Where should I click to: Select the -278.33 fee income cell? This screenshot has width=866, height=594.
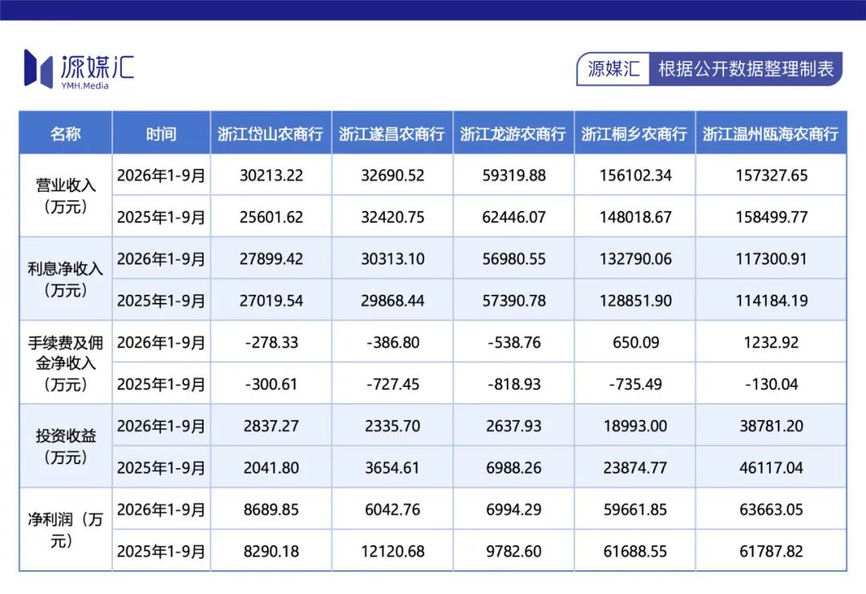pos(271,342)
